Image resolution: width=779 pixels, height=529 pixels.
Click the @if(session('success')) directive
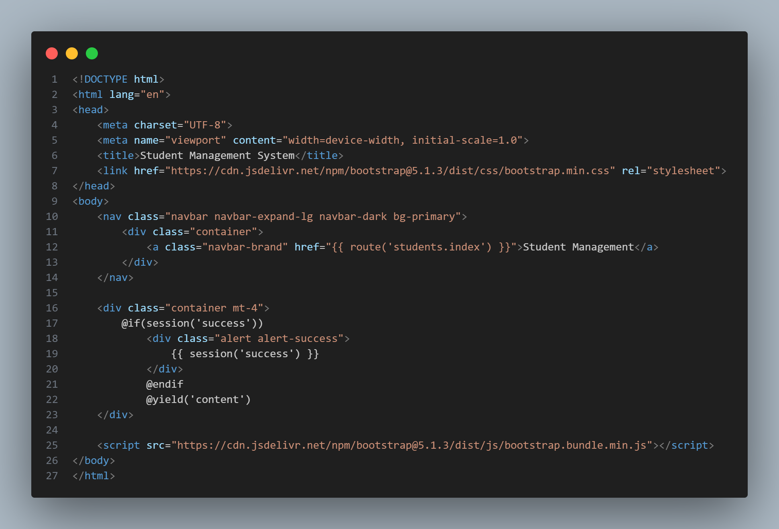pos(192,324)
